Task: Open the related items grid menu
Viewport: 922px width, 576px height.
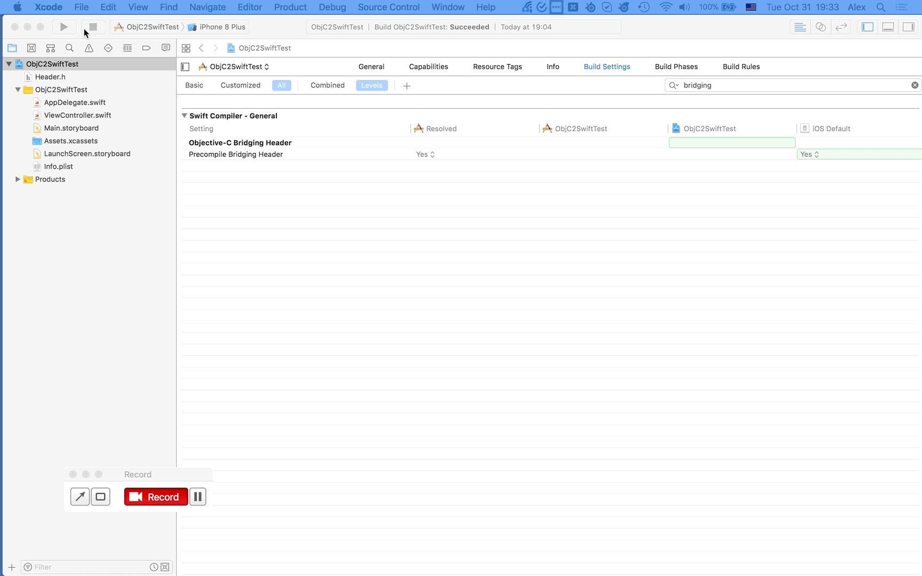Action: pyautogui.click(x=186, y=48)
